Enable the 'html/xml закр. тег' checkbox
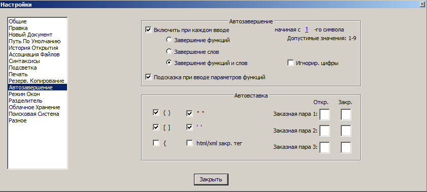The image size is (427, 192). 189,143
